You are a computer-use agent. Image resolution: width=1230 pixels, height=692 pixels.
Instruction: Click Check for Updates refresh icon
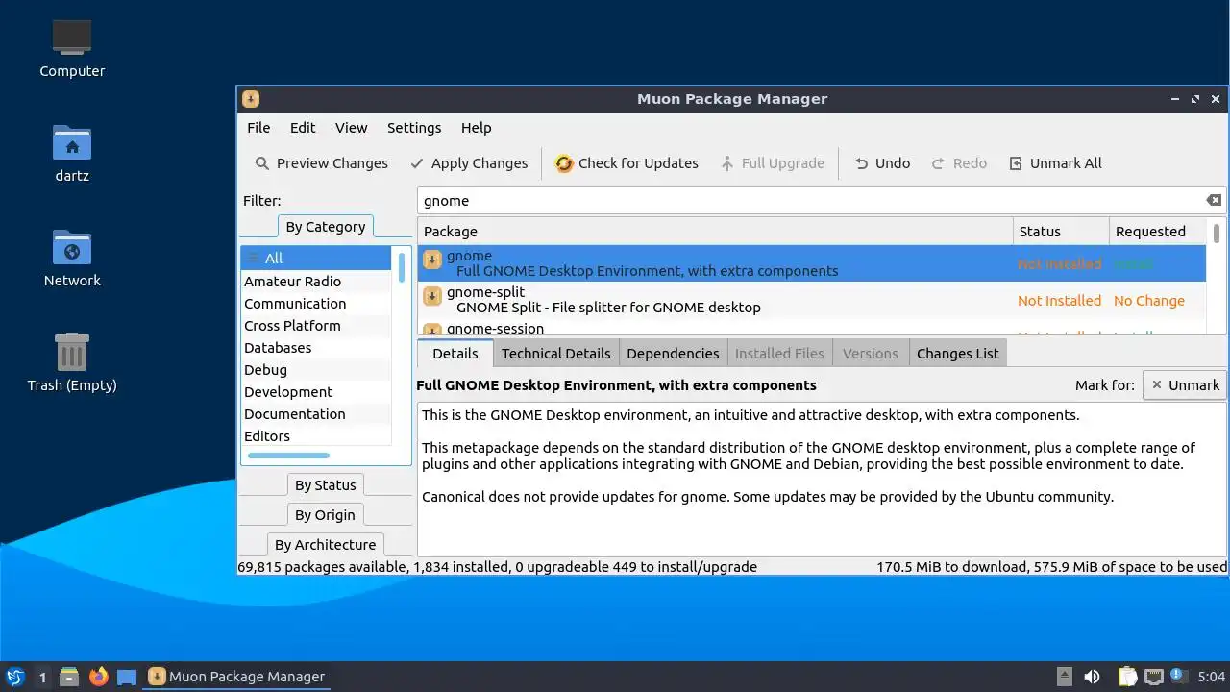(564, 163)
